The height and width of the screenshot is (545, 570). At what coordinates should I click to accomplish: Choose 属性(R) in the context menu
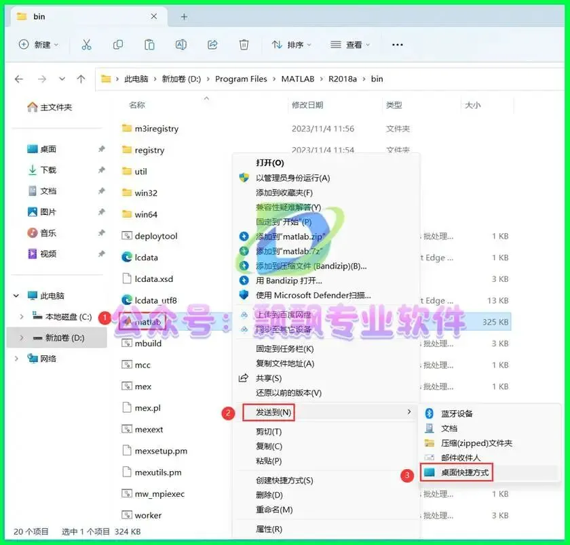point(269,529)
